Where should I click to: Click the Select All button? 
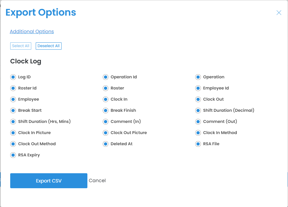[21, 46]
